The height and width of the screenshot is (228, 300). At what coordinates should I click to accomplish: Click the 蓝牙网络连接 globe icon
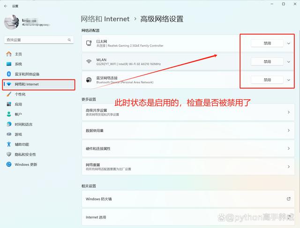[x=89, y=80]
